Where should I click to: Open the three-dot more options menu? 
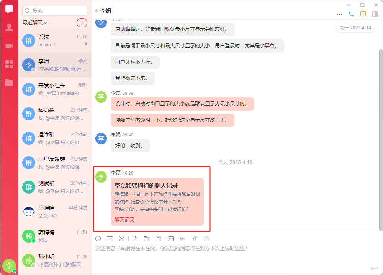tap(339, 14)
